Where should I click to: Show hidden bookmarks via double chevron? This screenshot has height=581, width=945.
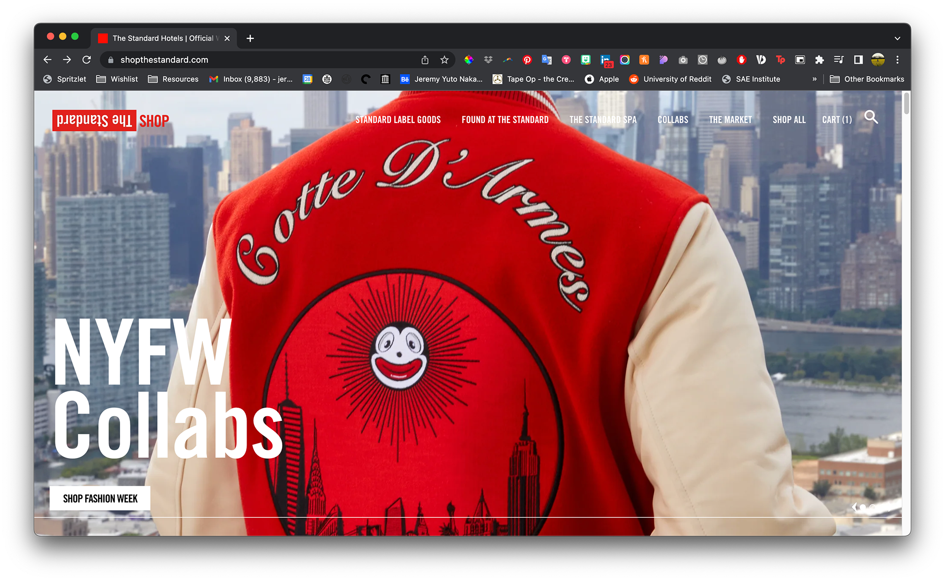(x=815, y=79)
